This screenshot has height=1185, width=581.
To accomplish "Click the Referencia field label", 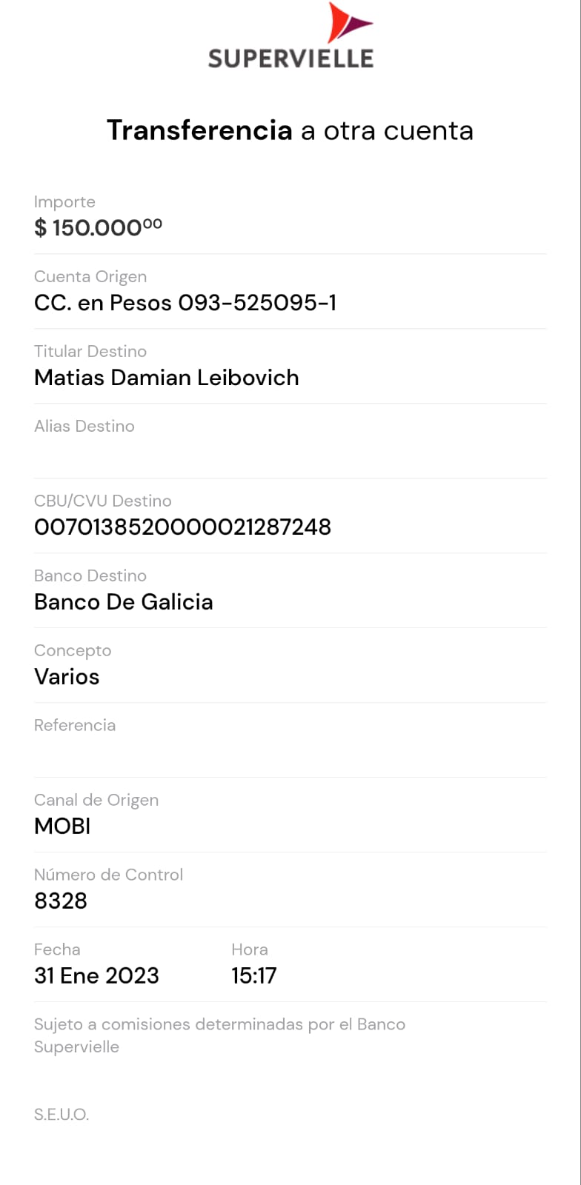I will tap(75, 725).
